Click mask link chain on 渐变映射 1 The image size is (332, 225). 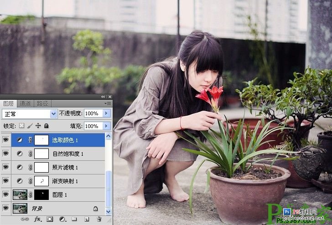[x=30, y=181]
